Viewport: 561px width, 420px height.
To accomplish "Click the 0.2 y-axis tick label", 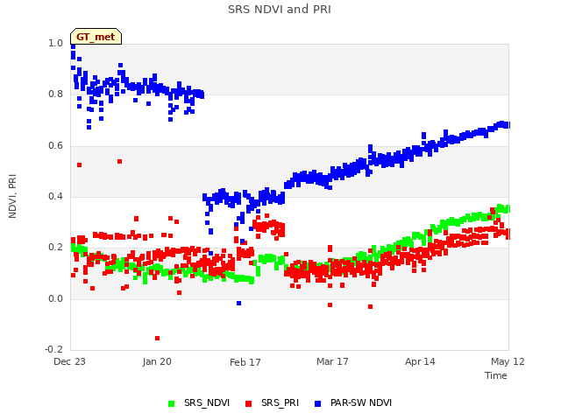I will point(55,247).
